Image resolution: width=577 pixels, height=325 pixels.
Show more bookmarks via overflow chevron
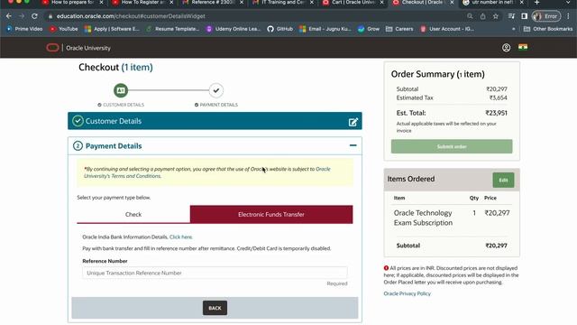pyautogui.click(x=513, y=29)
